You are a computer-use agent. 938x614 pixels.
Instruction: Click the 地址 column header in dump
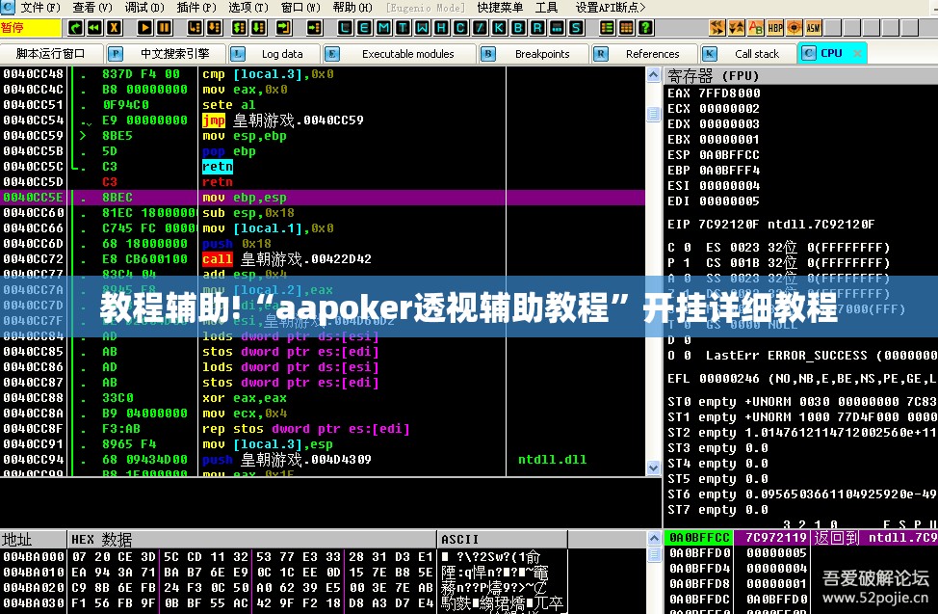pos(34,539)
